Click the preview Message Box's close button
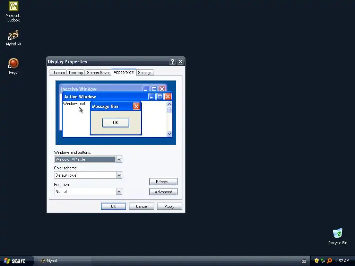This screenshot has width=355, height=266. click(136, 106)
